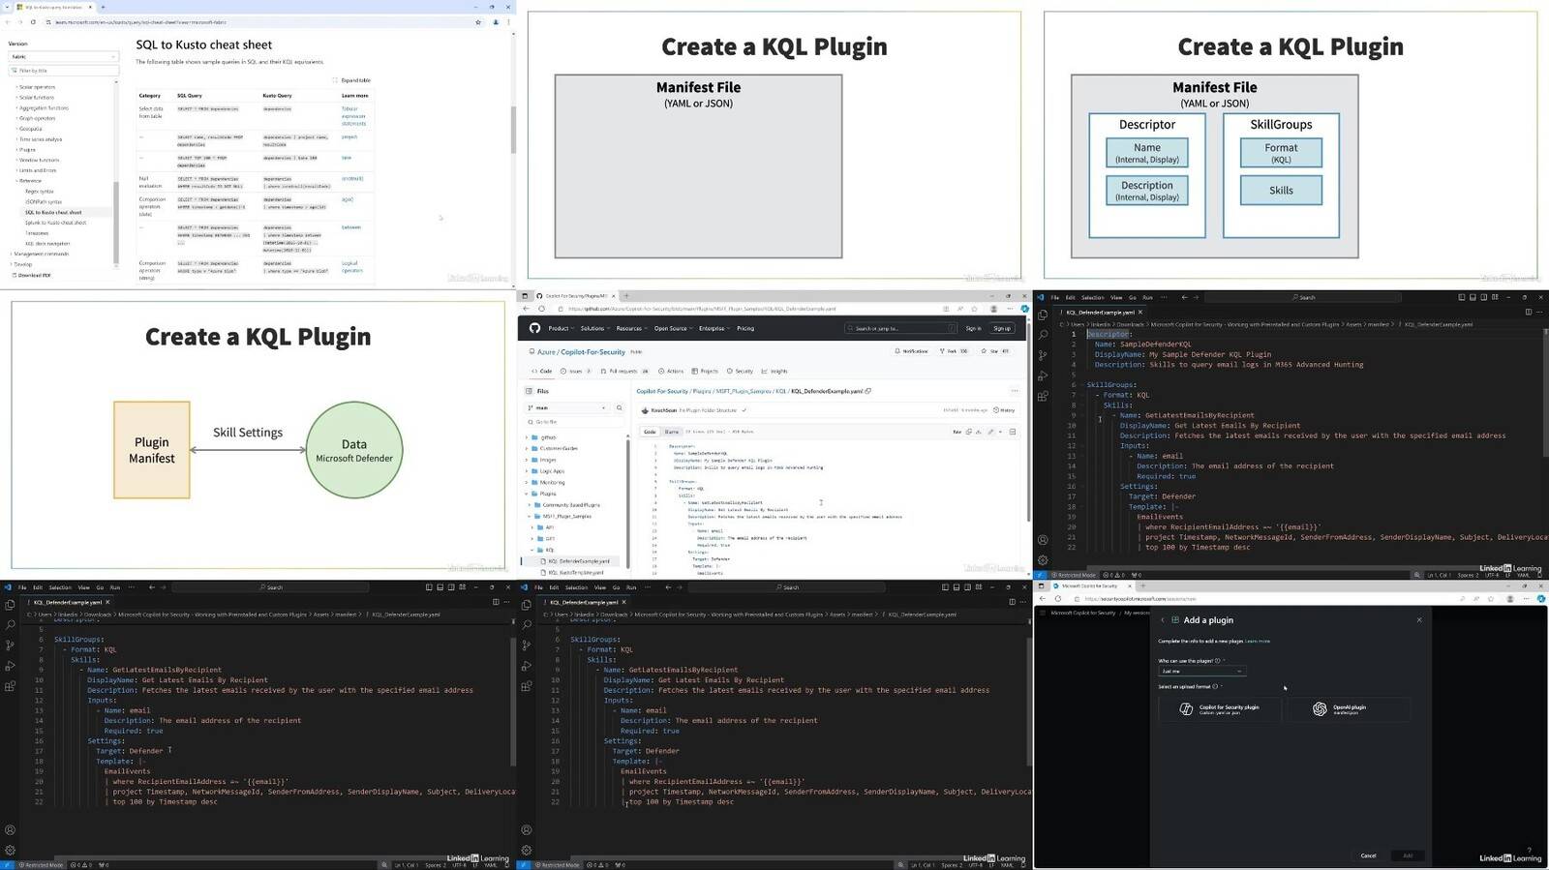Open the Version dropdown on cheat sheet page
The image size is (1549, 870).
pos(63,56)
